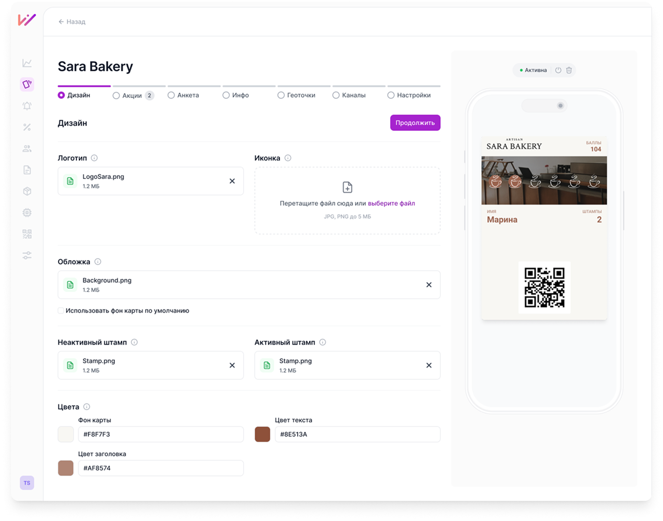Image resolution: width=663 pixels, height=521 pixels.
Task: Open the percent discounts section in sidebar
Action: (27, 127)
